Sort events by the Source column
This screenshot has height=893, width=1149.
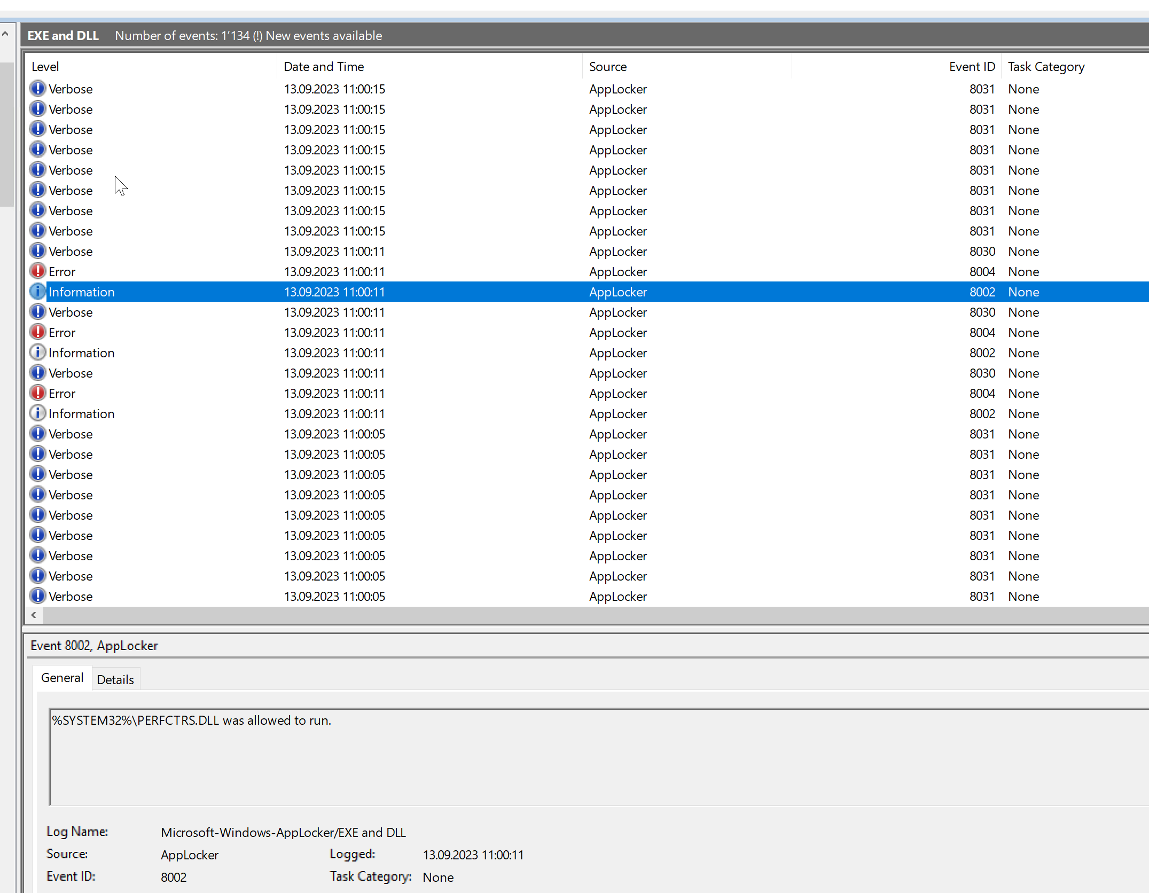coord(607,66)
